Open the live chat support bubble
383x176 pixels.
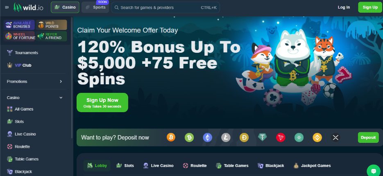374,171
